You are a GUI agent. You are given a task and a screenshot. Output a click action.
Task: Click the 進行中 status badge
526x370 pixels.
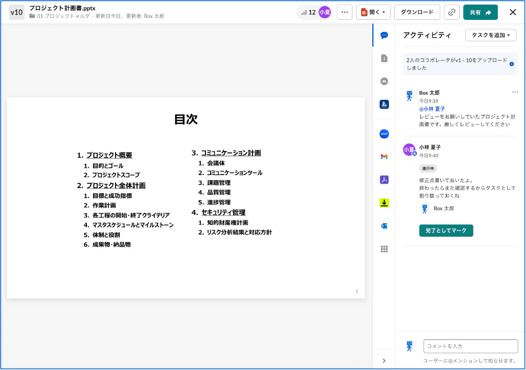click(x=428, y=169)
